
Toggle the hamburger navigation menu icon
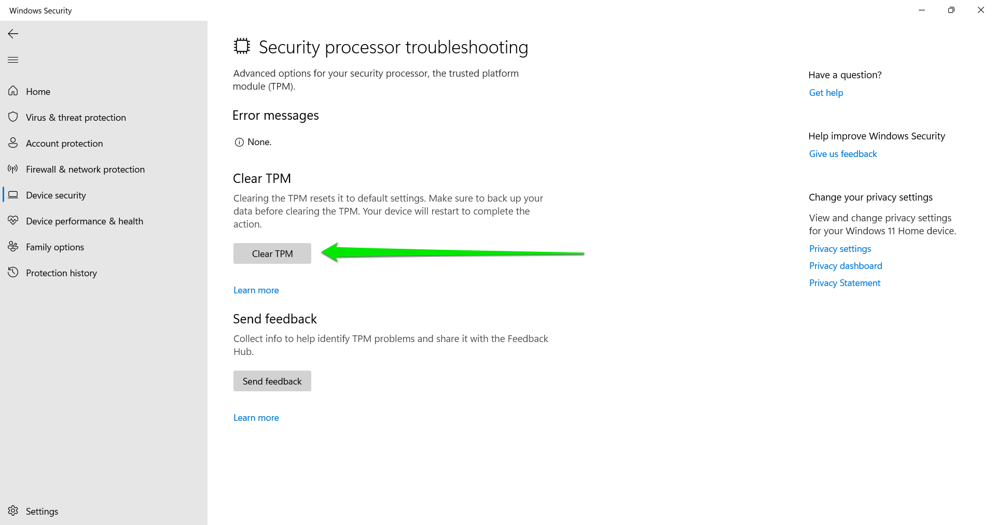13,60
